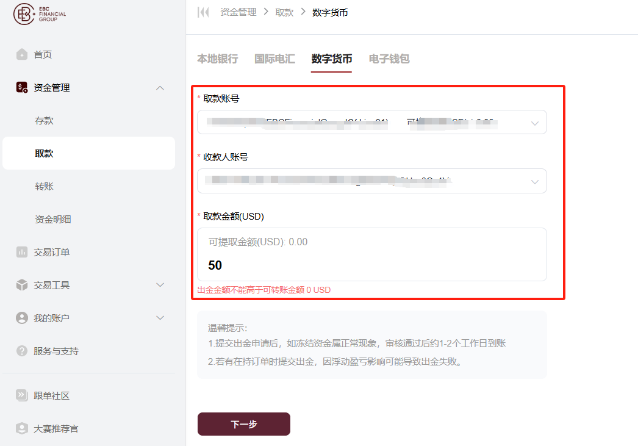Click the EBC Financial Group logo

(40, 14)
